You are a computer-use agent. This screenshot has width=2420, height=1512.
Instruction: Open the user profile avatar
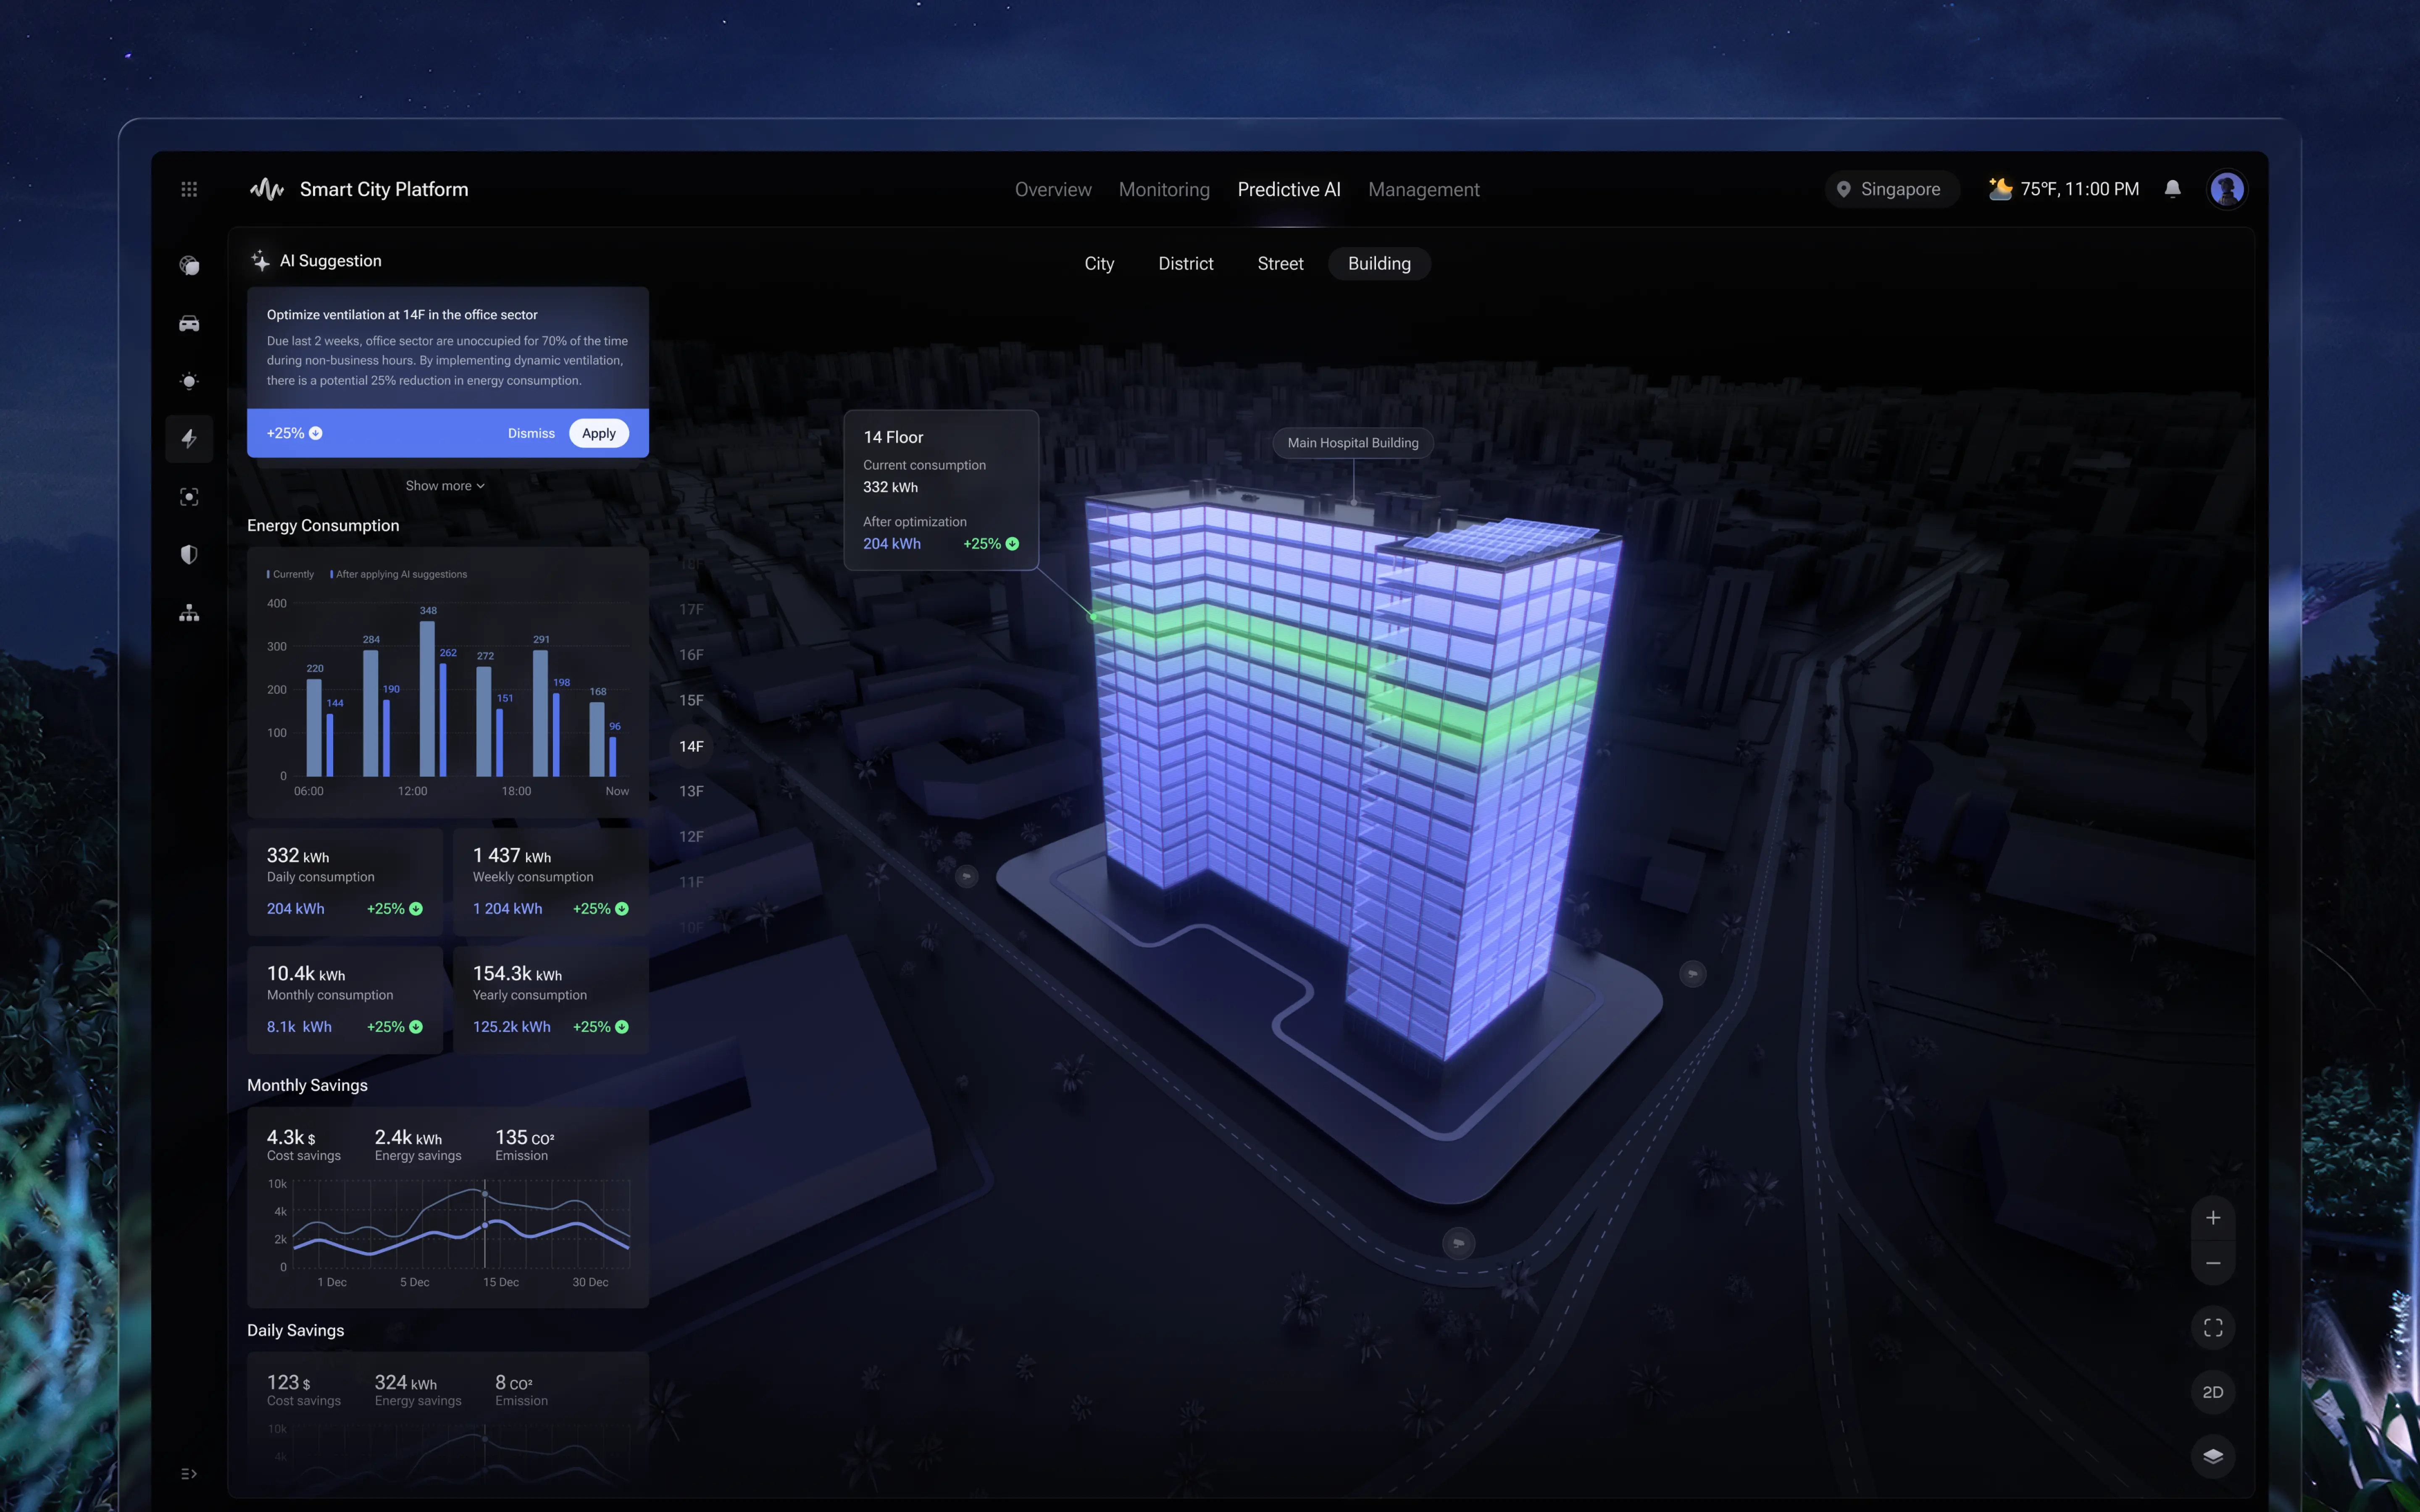click(2227, 189)
